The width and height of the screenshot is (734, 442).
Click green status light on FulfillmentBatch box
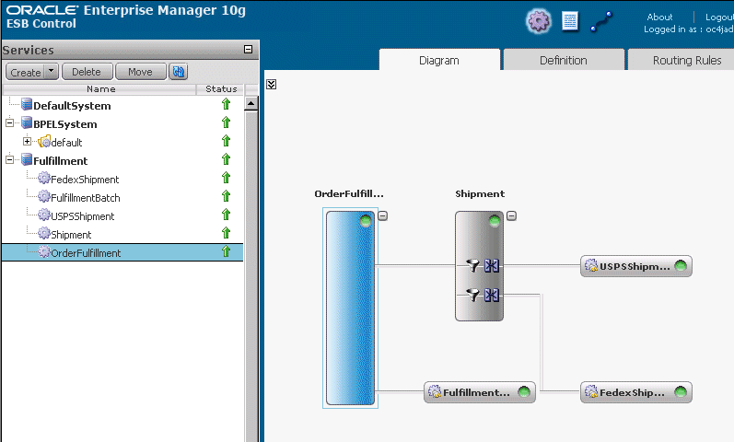pos(524,392)
